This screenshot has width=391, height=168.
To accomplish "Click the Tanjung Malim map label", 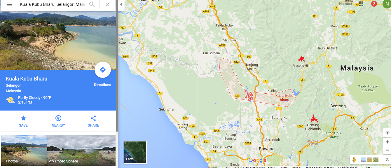I will point(252,67).
